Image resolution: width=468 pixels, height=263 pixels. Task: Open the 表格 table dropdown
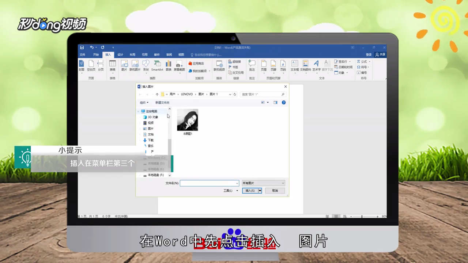coord(113,66)
